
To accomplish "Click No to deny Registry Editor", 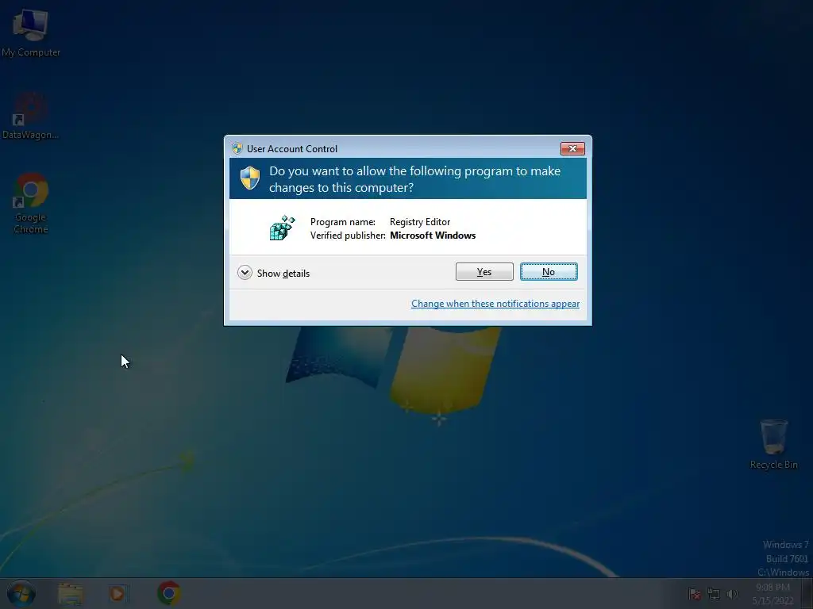I will [x=549, y=272].
